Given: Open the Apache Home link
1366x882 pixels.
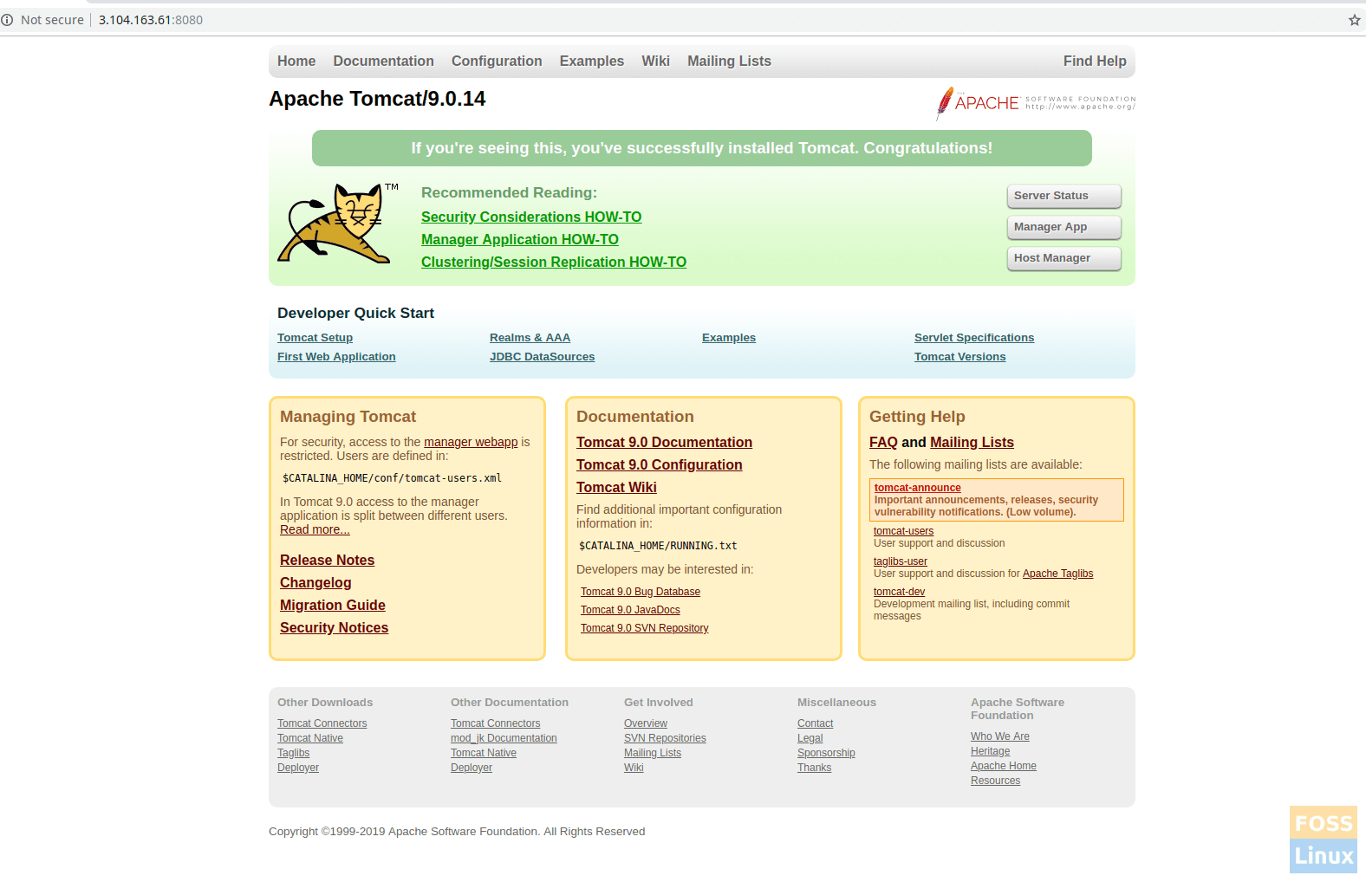Looking at the screenshot, I should point(1004,766).
